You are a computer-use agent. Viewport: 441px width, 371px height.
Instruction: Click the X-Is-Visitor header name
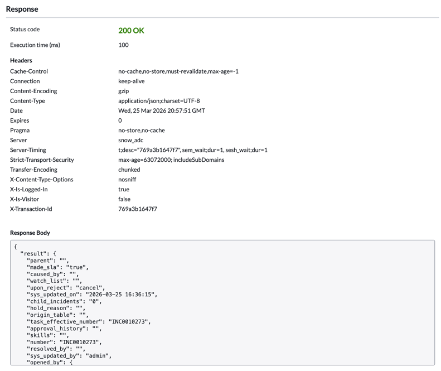tap(25, 199)
